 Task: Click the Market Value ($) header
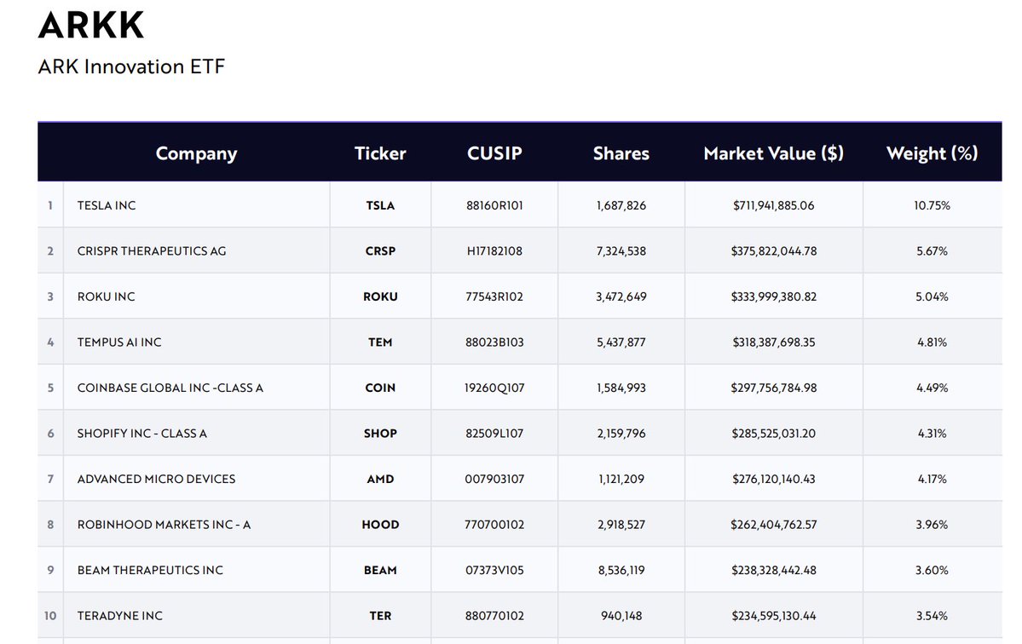773,153
